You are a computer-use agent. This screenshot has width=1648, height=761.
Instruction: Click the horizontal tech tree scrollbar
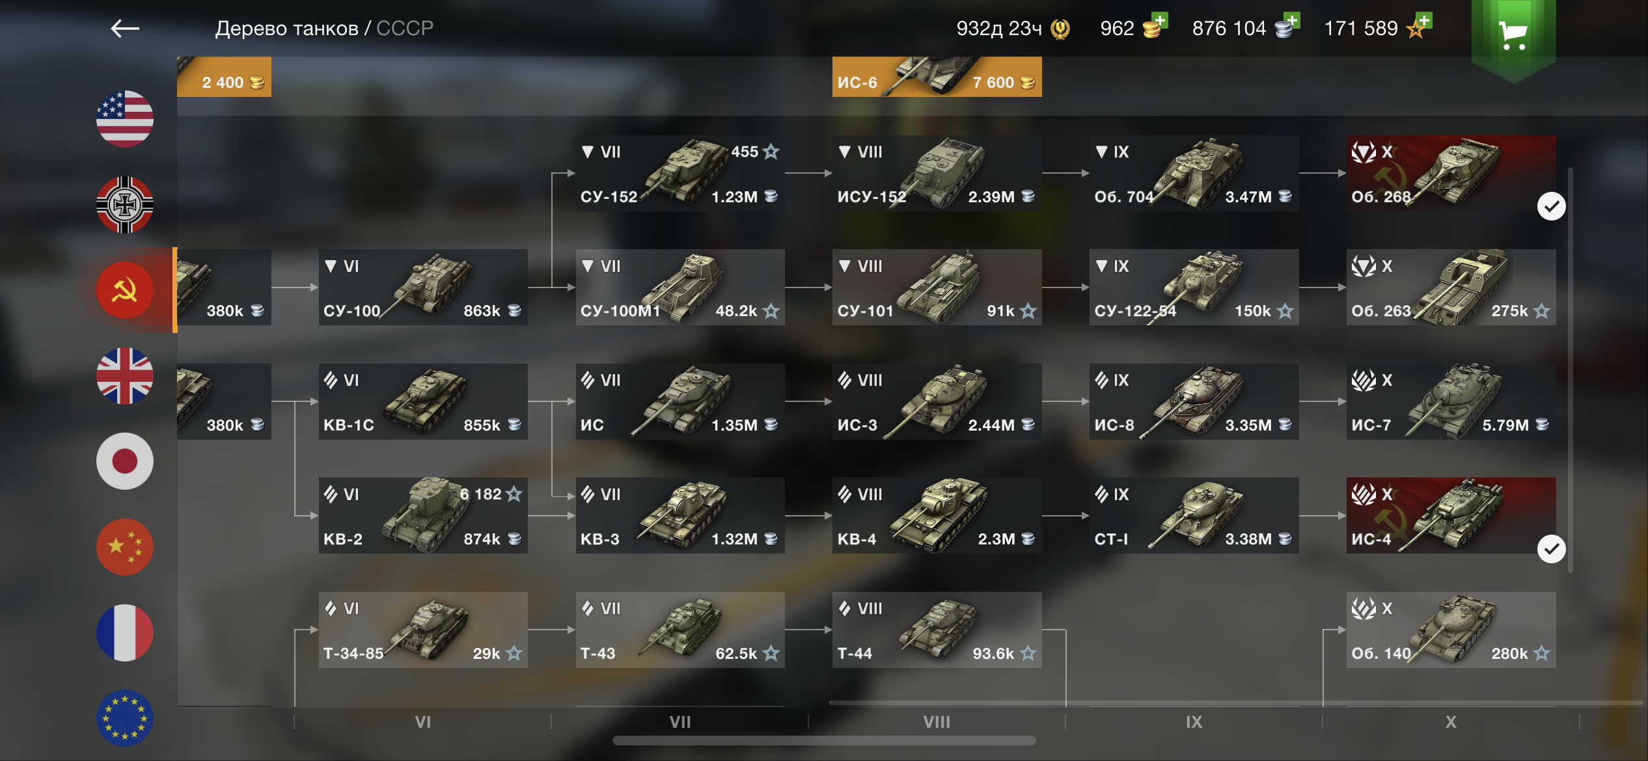[824, 741]
